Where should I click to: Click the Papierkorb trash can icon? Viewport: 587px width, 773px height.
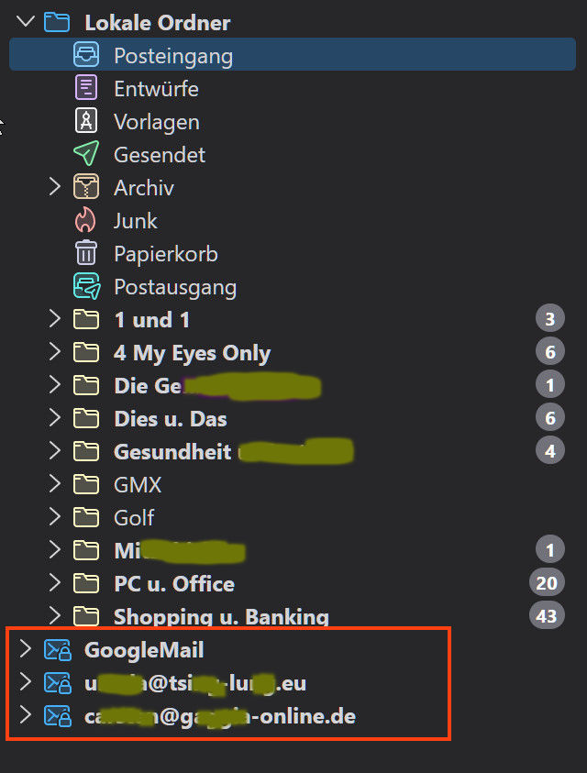[86, 253]
